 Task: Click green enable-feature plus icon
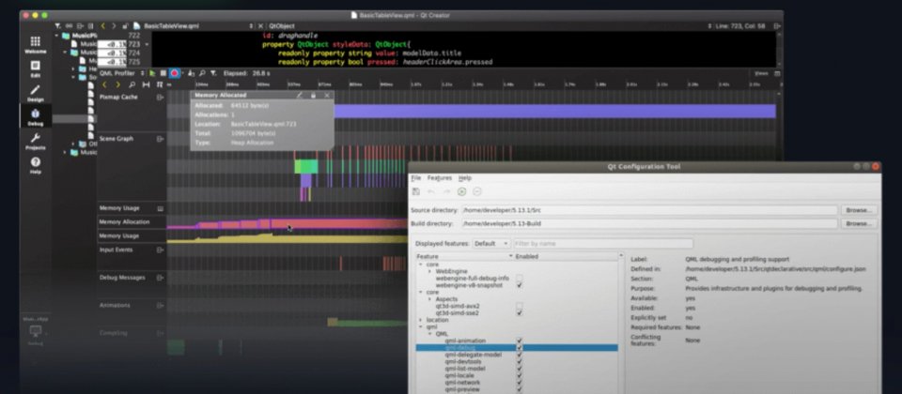click(461, 191)
